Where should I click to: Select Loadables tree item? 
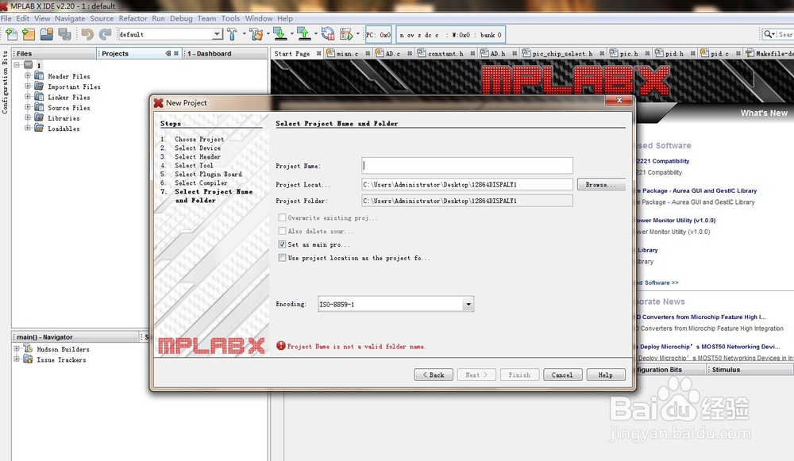(64, 129)
